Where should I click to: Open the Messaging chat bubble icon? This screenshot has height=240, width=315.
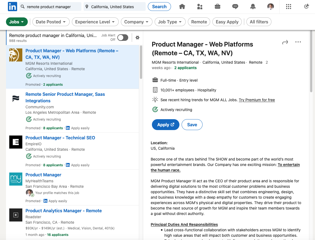click(235, 7)
